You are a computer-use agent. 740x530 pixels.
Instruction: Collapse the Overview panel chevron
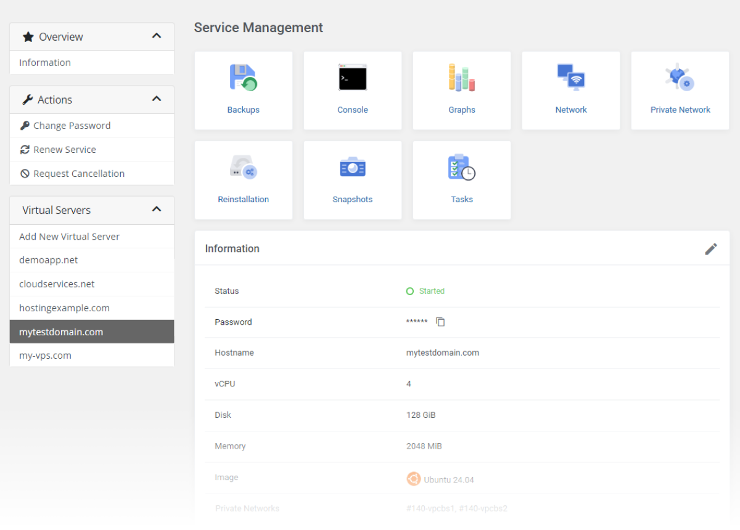[157, 36]
